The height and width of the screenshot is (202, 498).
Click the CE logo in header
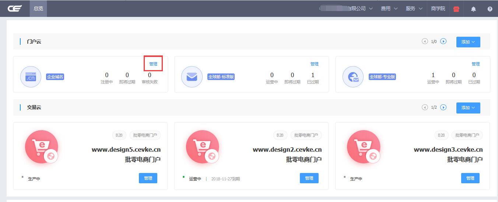[x=15, y=8]
